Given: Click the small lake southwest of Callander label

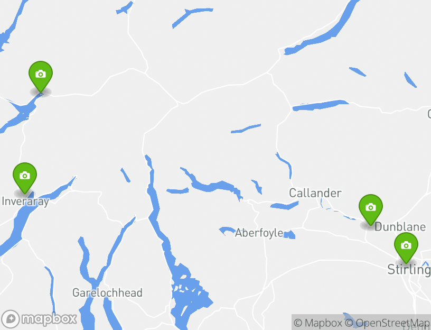Looking at the screenshot, I should click(x=285, y=205).
